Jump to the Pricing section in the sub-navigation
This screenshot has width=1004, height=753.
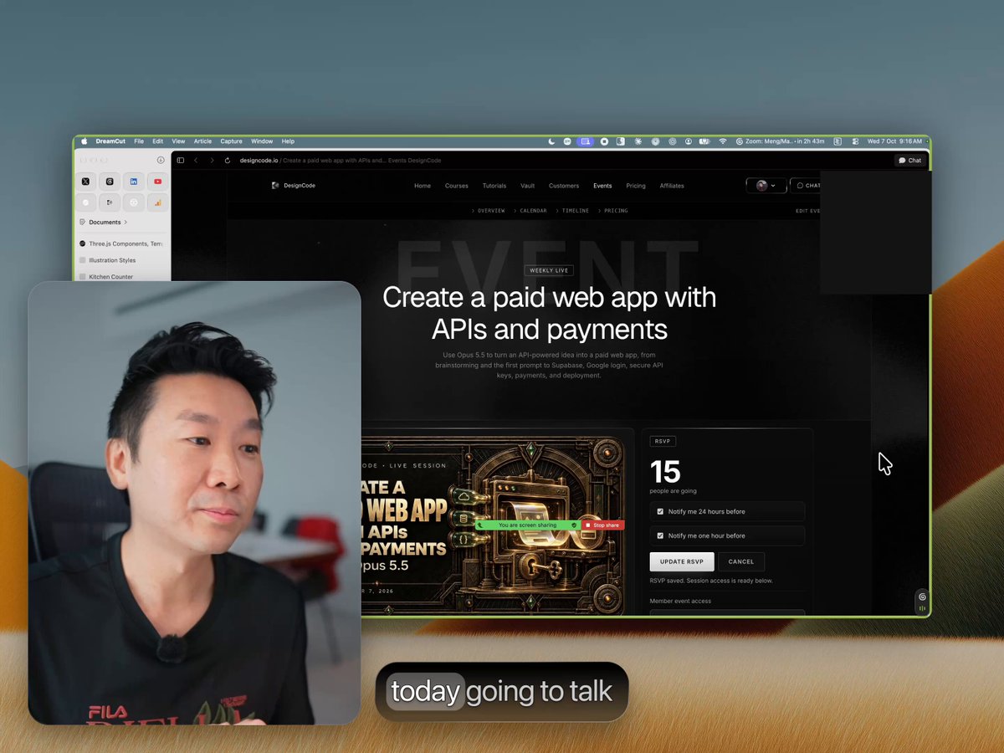[612, 211]
